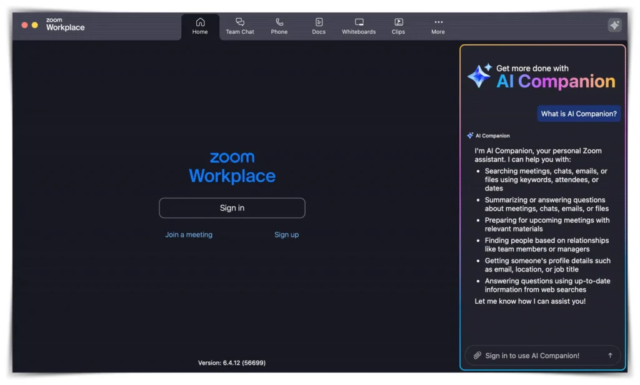640x385 pixels.
Task: Open Whiteboards using its toolbar icon
Action: tap(358, 21)
